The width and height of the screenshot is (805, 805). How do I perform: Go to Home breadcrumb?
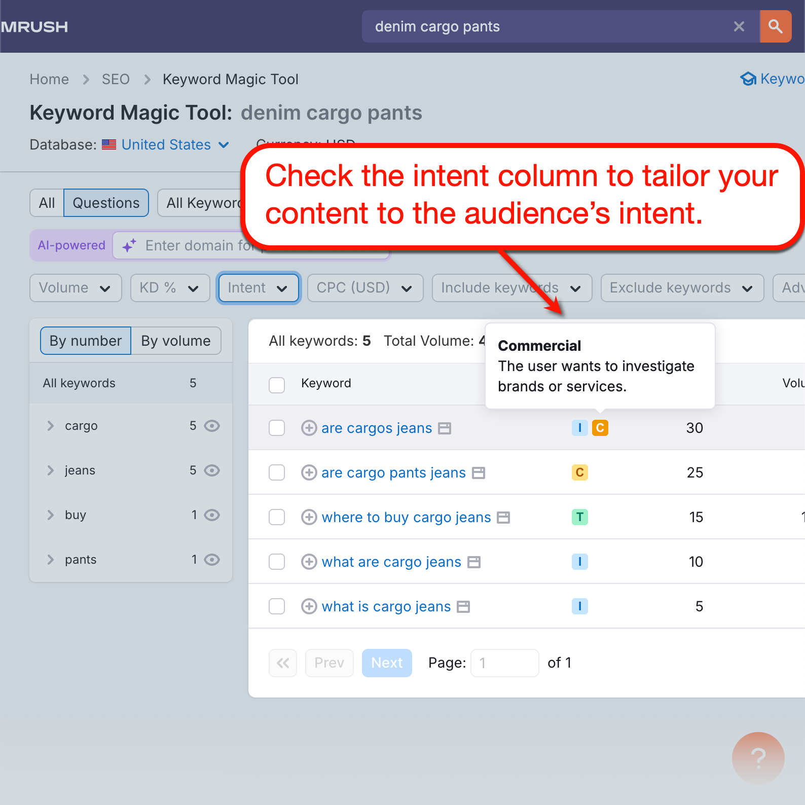tap(49, 79)
